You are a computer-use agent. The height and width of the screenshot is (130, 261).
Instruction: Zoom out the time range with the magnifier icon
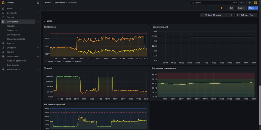point(232,15)
